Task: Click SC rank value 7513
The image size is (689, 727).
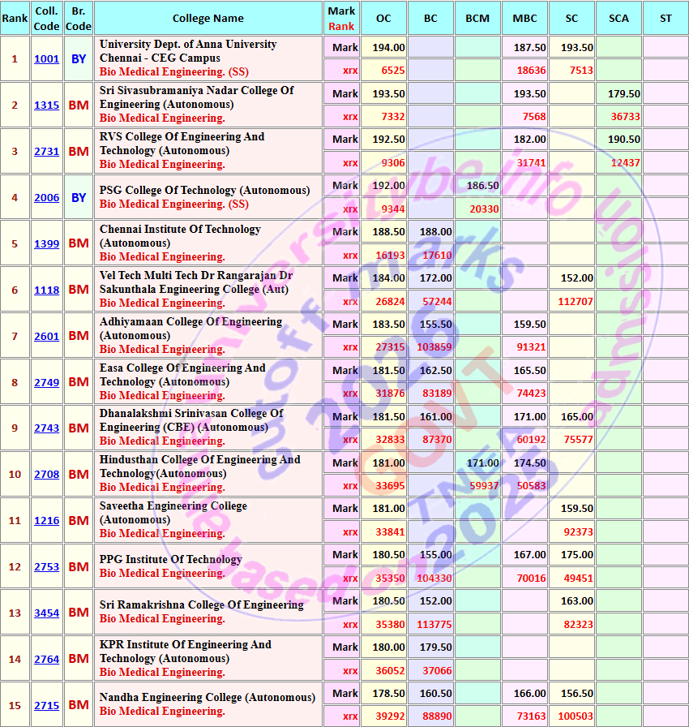Action: (x=581, y=71)
